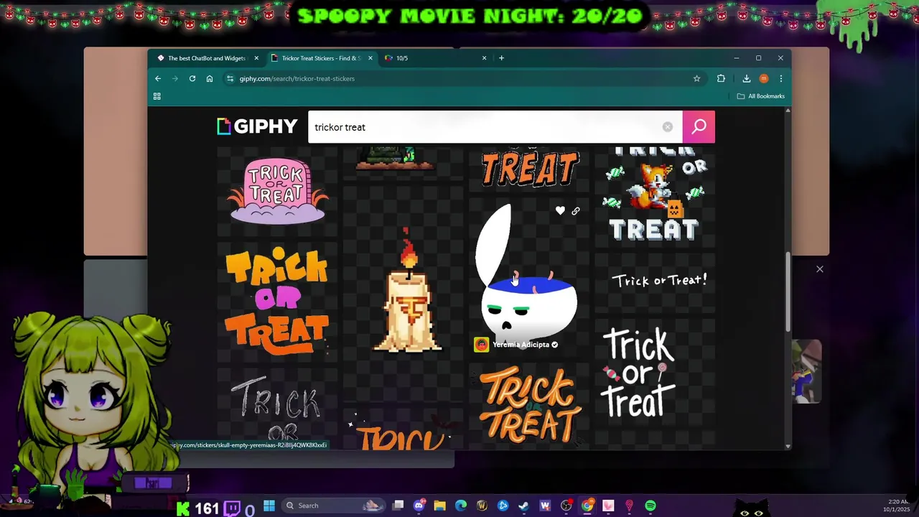Click the Yeremia Adicipta creator name
919x517 pixels.
tap(521, 345)
